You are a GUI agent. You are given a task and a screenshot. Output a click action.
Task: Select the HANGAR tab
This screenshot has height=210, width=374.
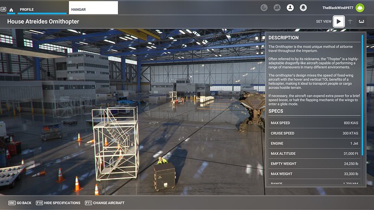coord(93,8)
